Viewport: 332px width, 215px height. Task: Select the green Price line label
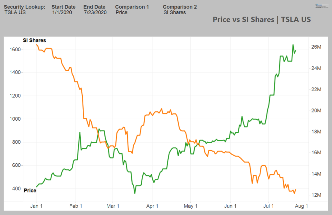30,190
